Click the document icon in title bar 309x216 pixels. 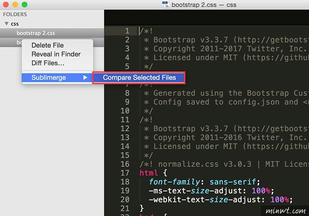pos(166,4)
